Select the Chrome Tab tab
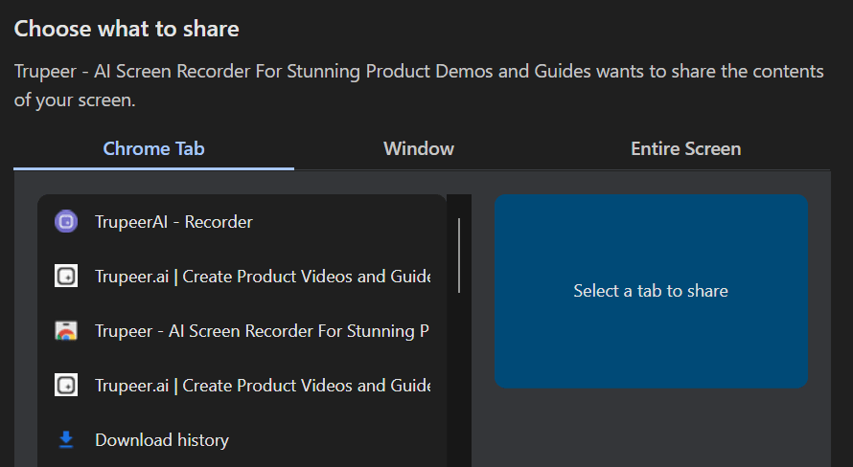Image resolution: width=853 pixels, height=467 pixels. tap(154, 148)
